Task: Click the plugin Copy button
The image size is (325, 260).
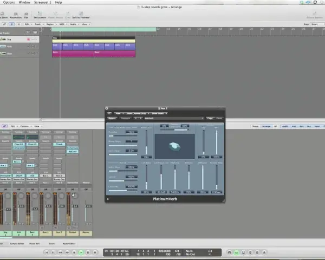Action: click(x=210, y=118)
